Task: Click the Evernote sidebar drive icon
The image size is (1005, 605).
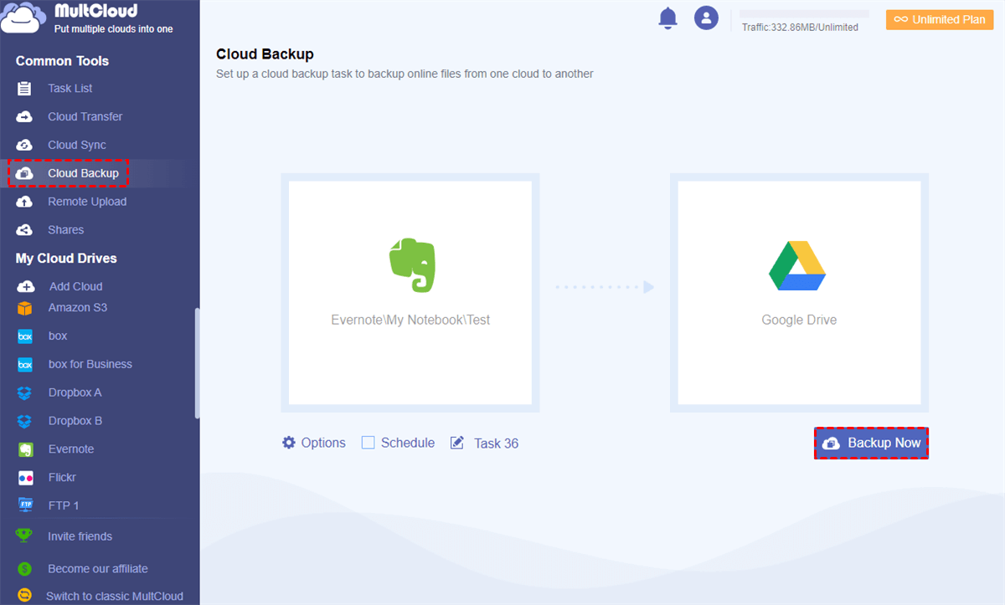Action: click(25, 449)
